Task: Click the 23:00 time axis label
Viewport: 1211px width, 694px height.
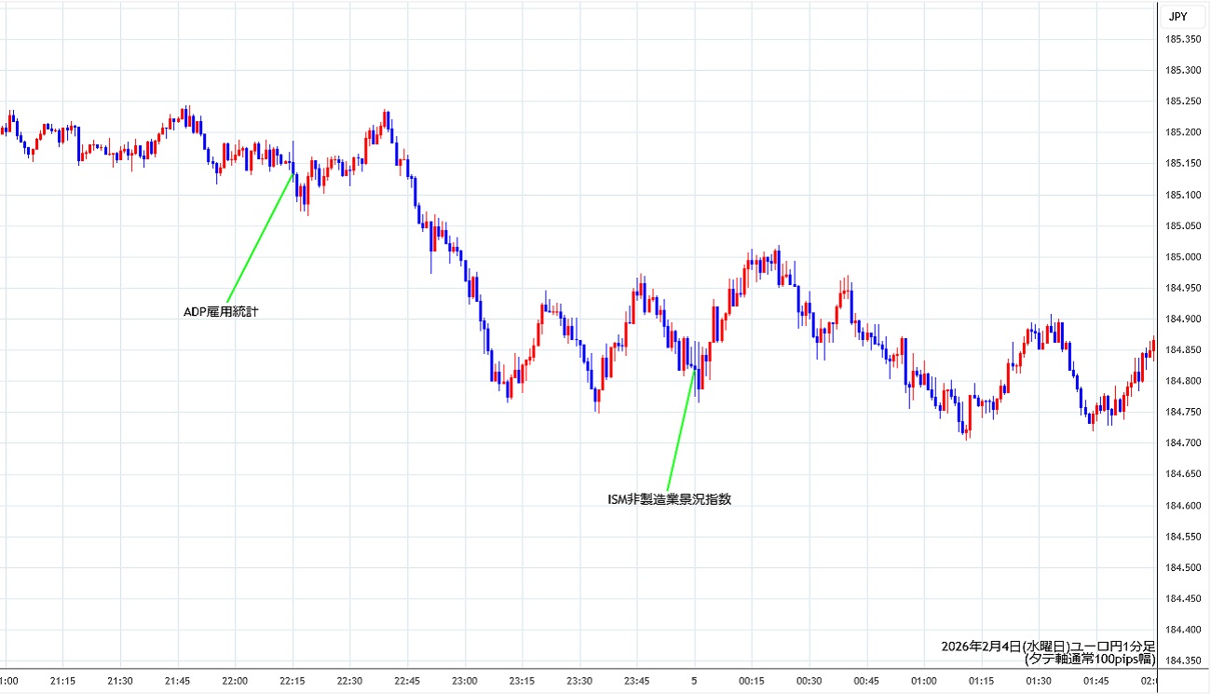Action: tap(465, 681)
